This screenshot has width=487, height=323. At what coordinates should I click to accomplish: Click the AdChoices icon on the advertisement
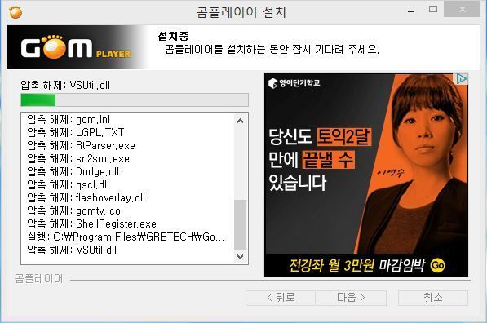(461, 78)
